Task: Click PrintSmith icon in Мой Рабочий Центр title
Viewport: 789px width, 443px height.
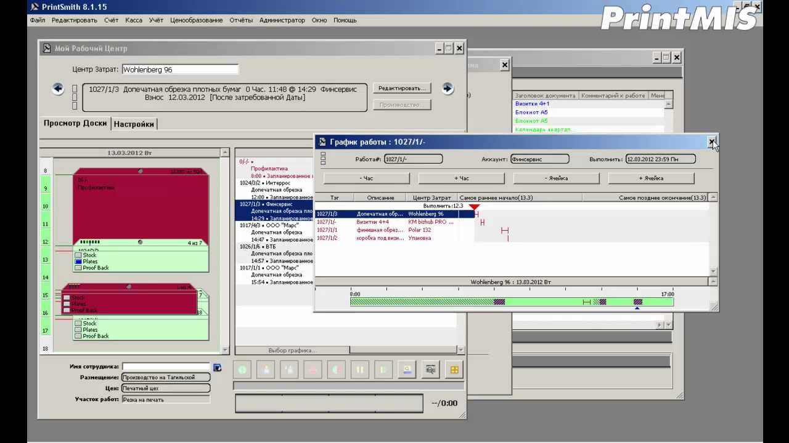Action: pos(47,49)
